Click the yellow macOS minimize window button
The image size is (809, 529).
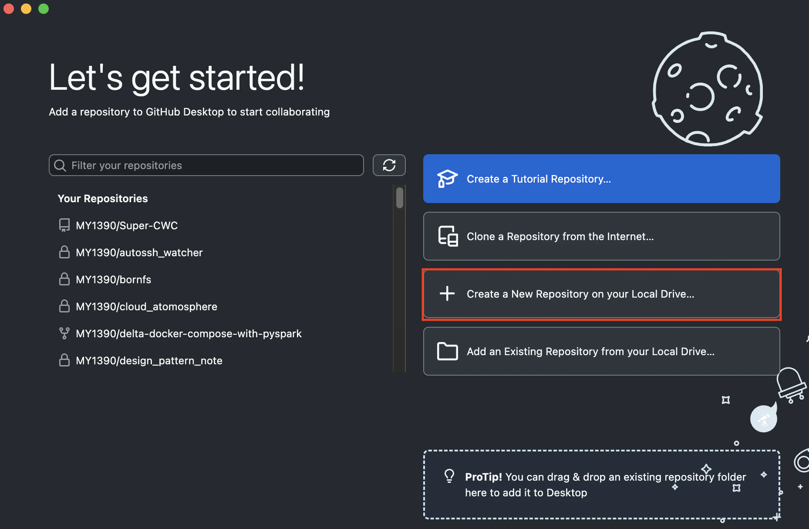click(26, 9)
